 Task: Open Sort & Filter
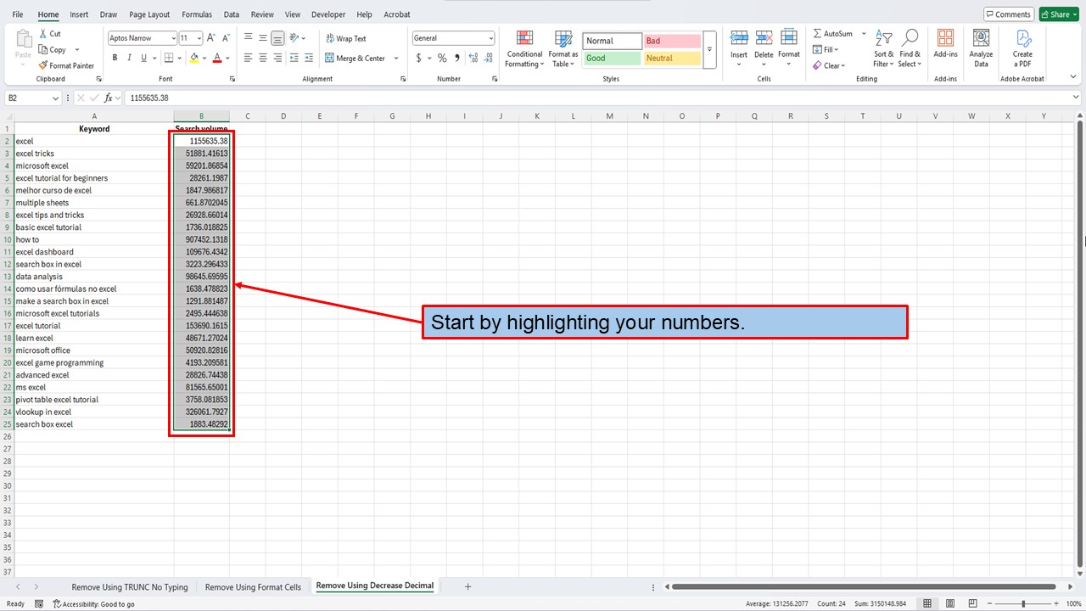(x=883, y=49)
